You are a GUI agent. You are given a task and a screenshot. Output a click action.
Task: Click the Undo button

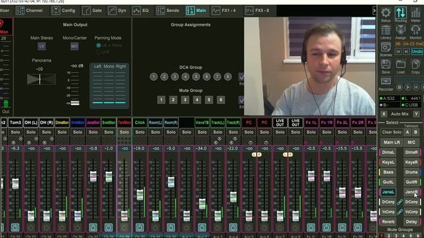click(417, 52)
